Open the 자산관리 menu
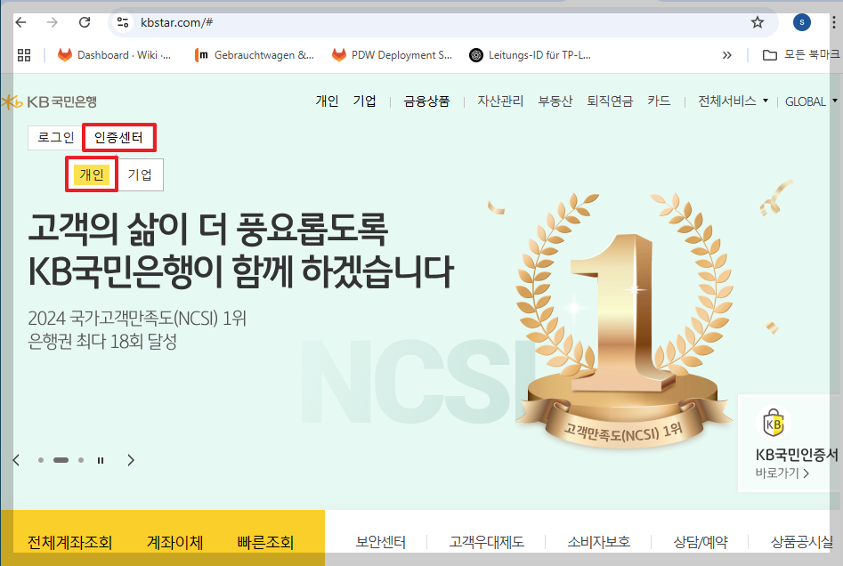843x566 pixels. click(500, 101)
